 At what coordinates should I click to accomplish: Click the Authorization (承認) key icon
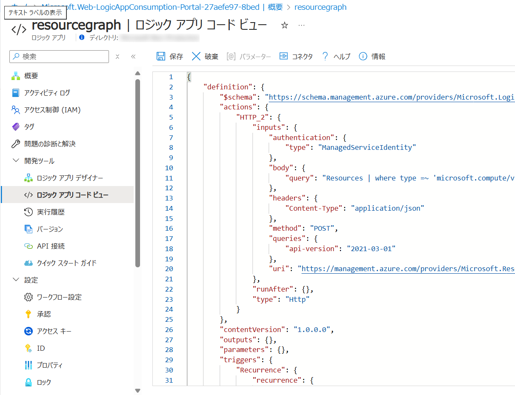29,314
